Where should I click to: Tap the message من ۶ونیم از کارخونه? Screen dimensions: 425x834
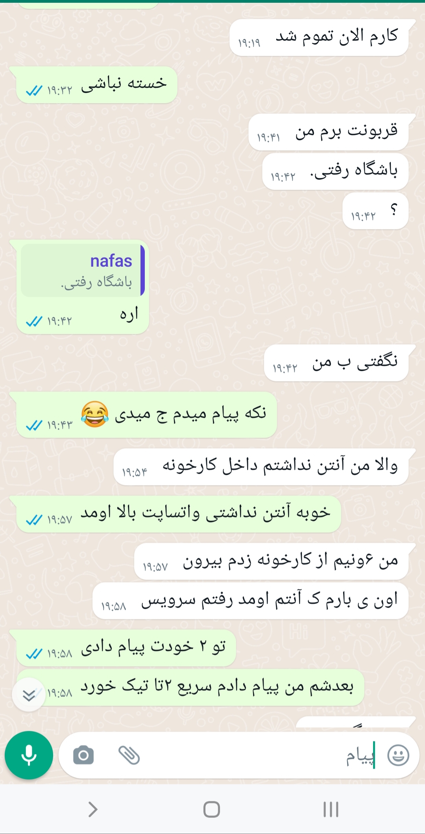[x=272, y=561]
